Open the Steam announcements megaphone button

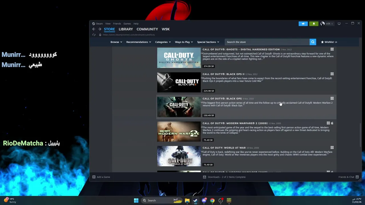303,24
